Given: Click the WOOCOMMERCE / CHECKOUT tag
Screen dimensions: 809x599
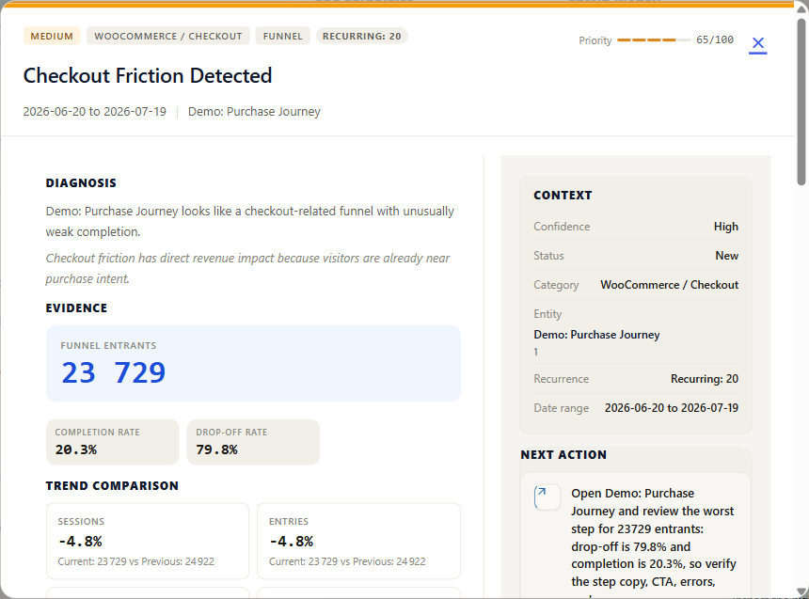Looking at the screenshot, I should [168, 36].
